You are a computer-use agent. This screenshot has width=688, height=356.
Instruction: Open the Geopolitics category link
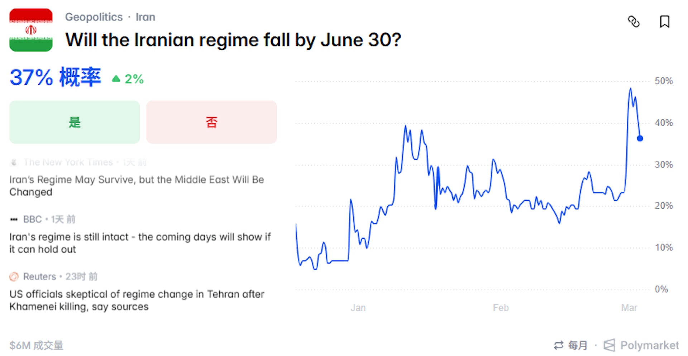(x=94, y=17)
